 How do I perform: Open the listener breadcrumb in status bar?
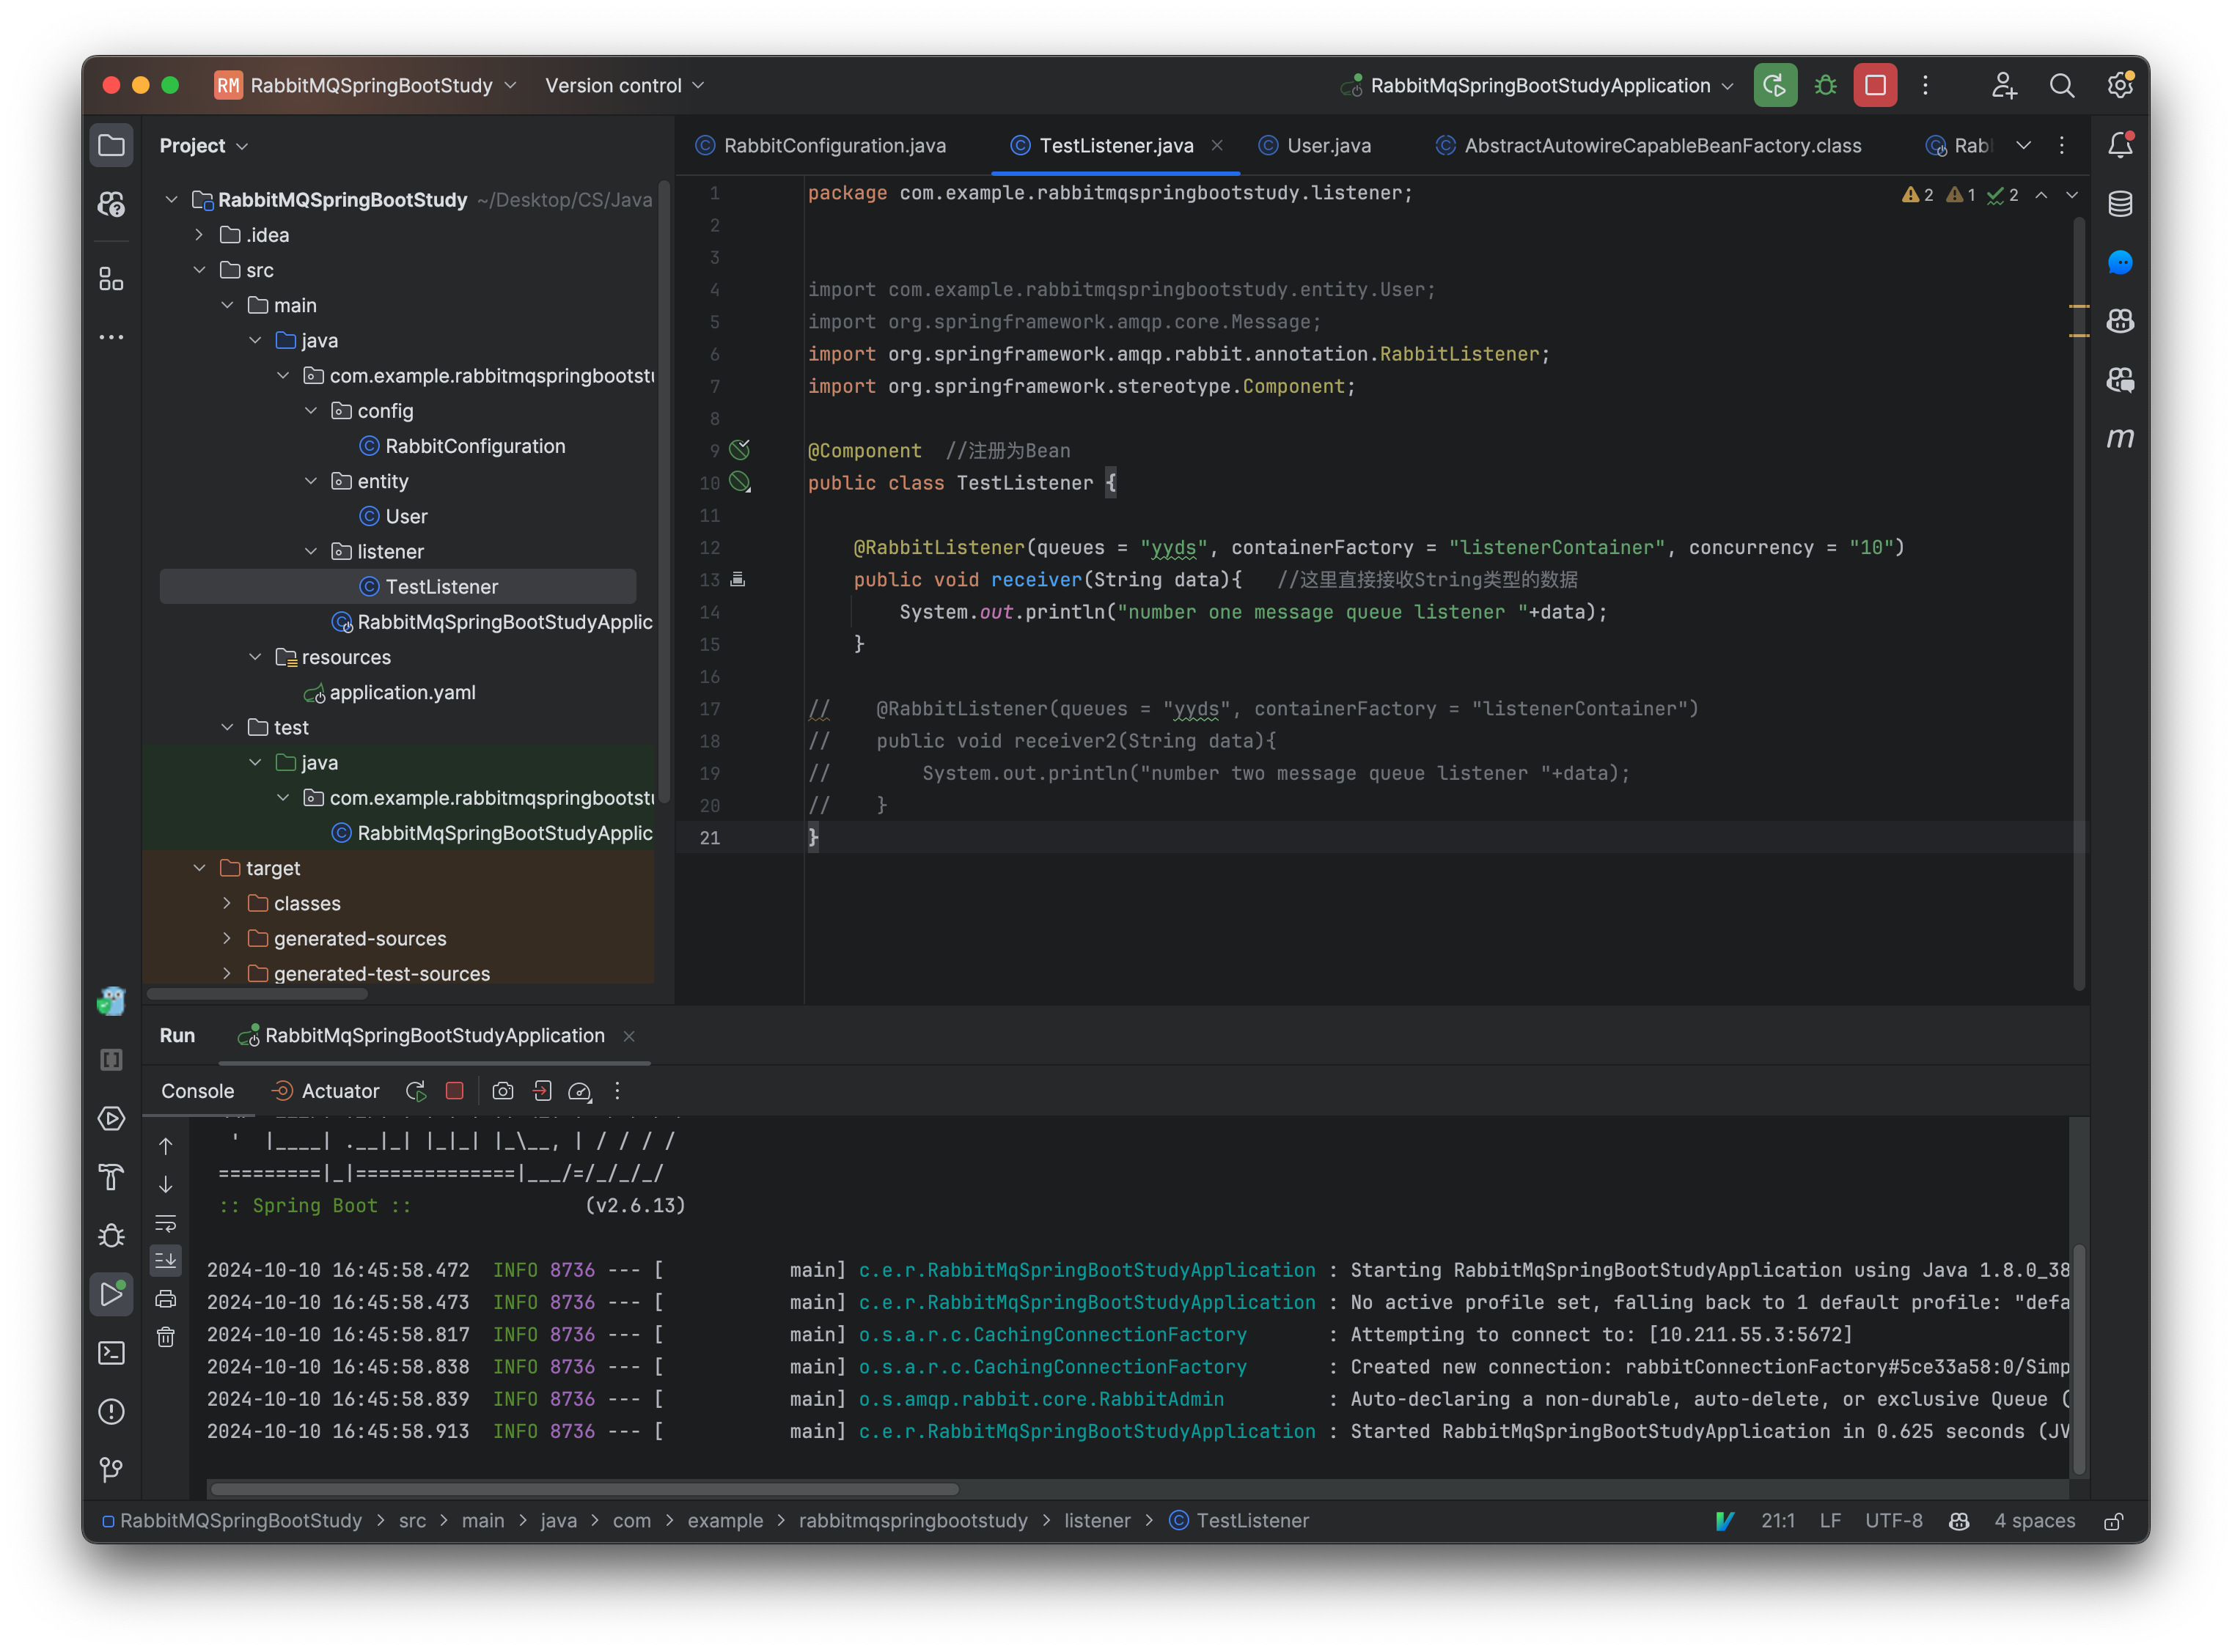(x=1096, y=1520)
